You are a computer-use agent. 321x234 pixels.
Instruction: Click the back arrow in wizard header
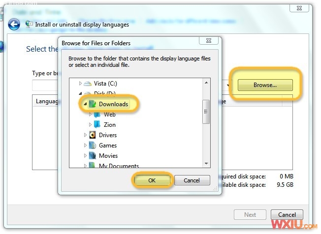click(x=14, y=24)
